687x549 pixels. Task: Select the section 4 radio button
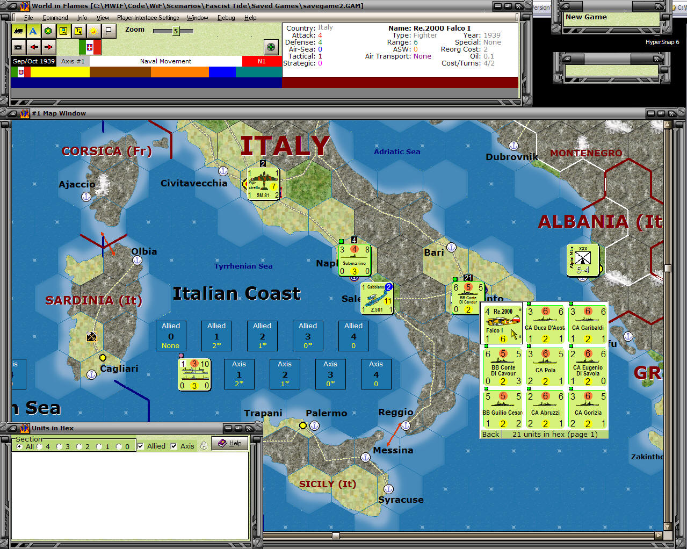tap(40, 446)
